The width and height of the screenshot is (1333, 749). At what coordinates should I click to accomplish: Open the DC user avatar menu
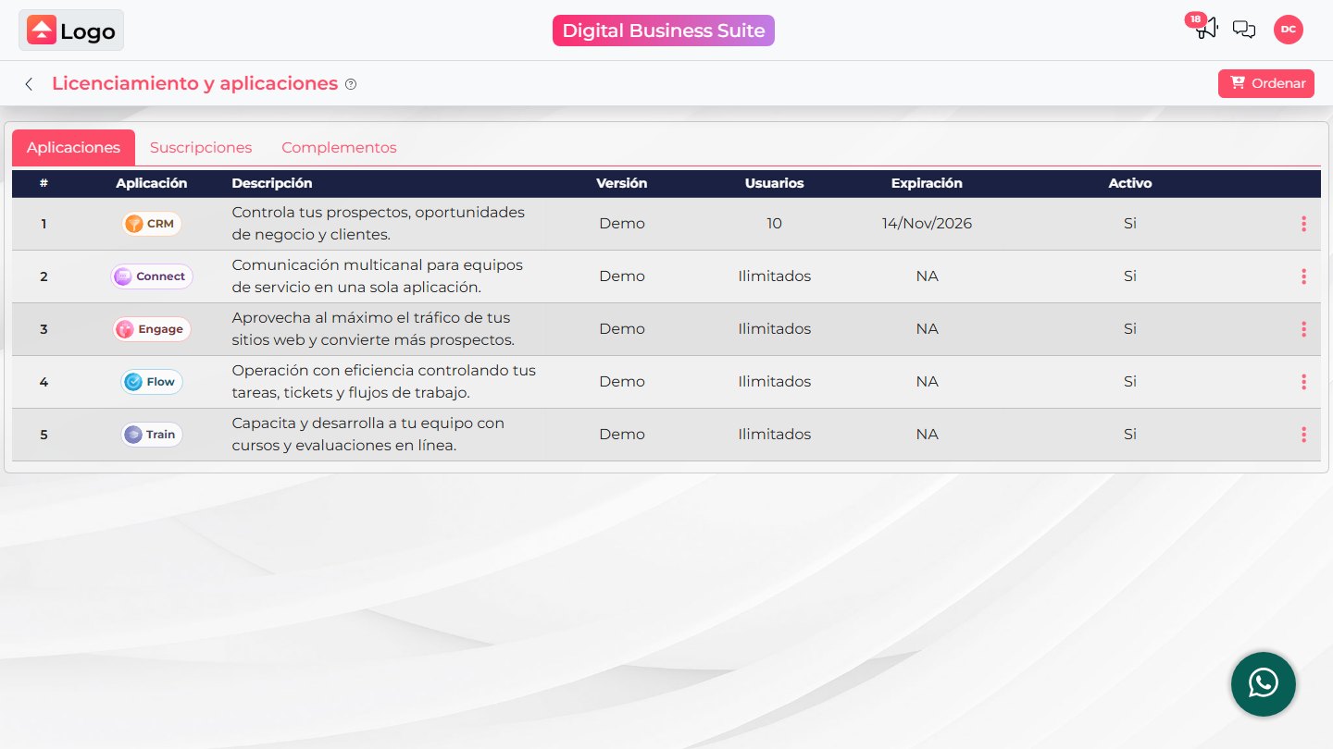point(1288,30)
